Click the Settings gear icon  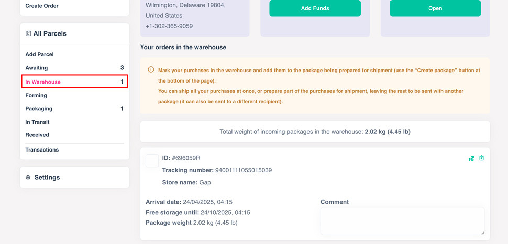pyautogui.click(x=28, y=177)
